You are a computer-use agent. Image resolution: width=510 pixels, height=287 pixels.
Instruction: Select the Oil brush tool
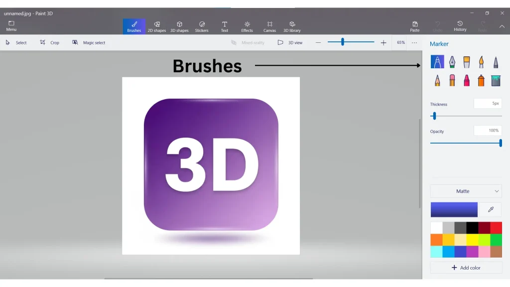pyautogui.click(x=467, y=61)
